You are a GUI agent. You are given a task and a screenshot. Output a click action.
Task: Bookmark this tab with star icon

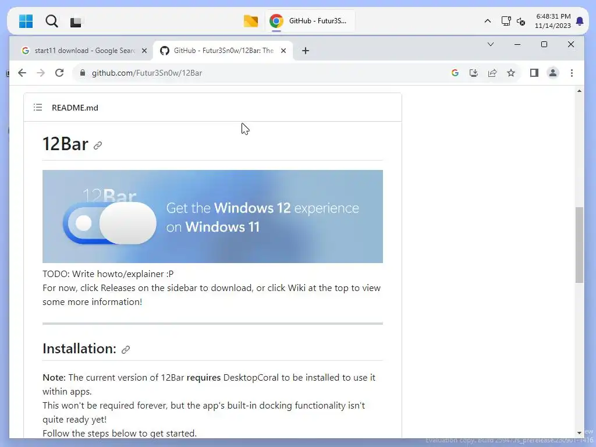point(511,73)
